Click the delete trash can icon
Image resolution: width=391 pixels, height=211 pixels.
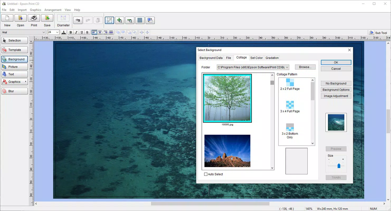[98, 20]
